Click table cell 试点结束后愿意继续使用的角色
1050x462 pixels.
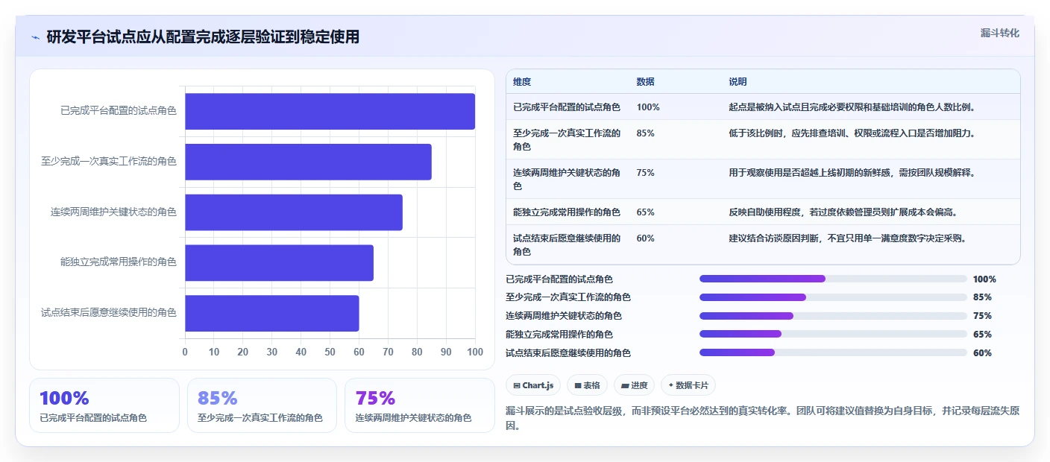[x=567, y=245]
